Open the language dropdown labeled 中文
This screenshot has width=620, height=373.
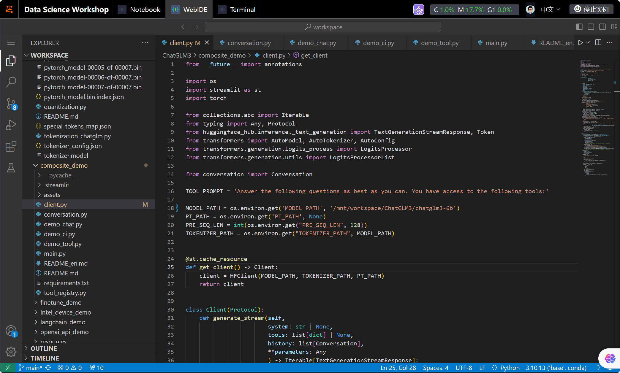click(550, 9)
